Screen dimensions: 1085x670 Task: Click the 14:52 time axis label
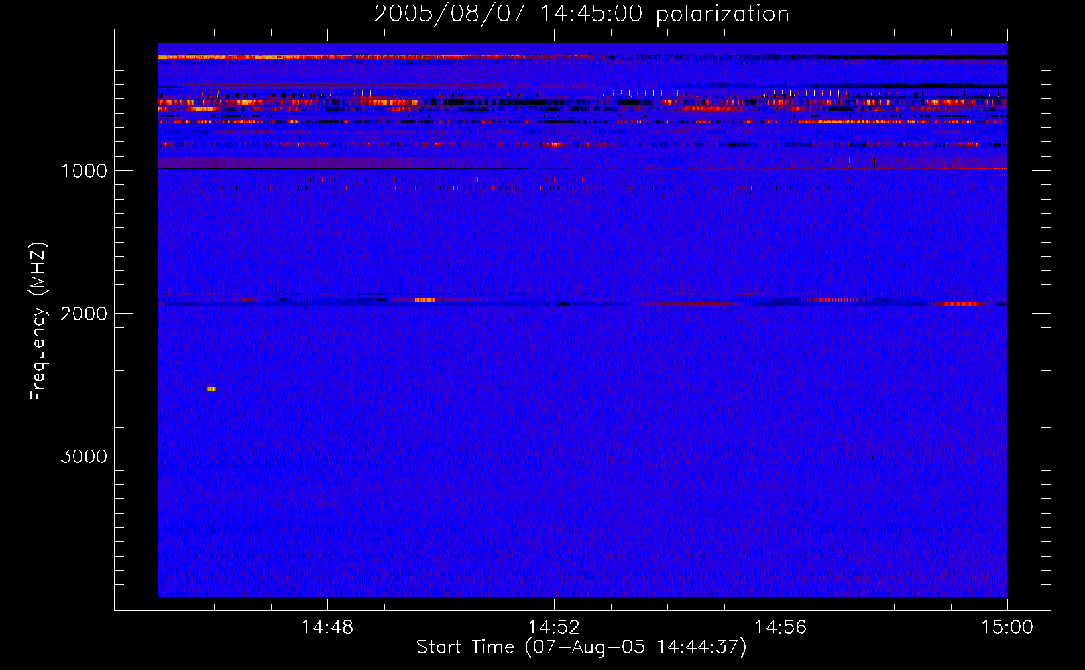click(x=554, y=628)
